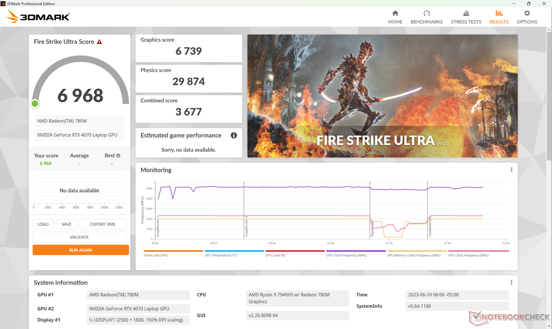
Task: Open the Monitoring panel three-dot menu
Action: 511,170
